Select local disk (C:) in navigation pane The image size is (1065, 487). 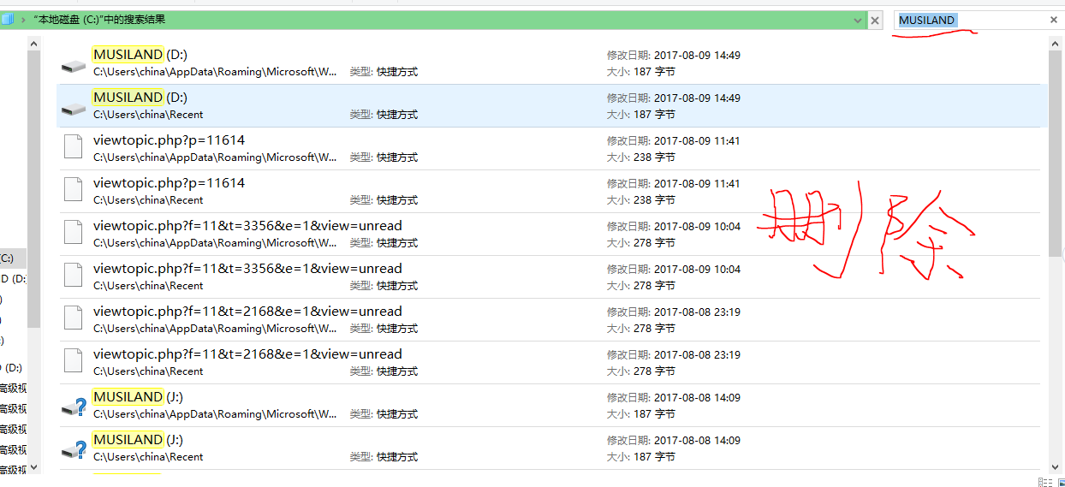click(7, 258)
